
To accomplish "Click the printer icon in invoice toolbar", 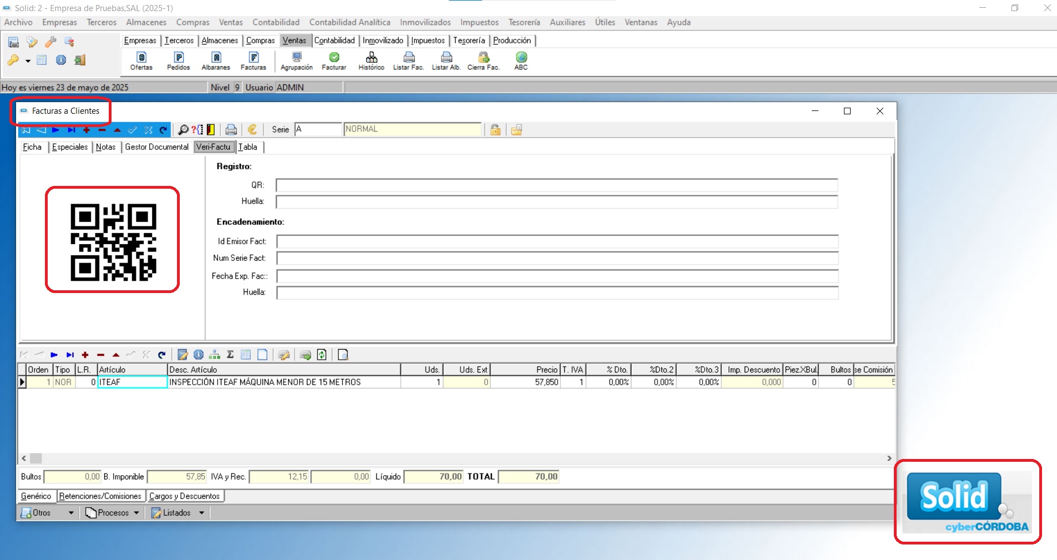I will tap(231, 130).
